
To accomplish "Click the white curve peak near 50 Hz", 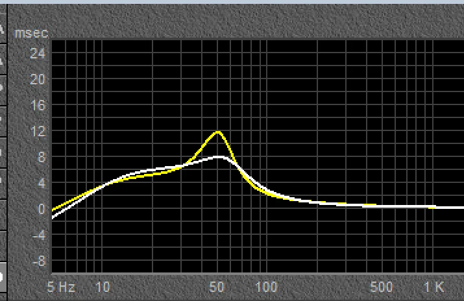I will (x=219, y=157).
